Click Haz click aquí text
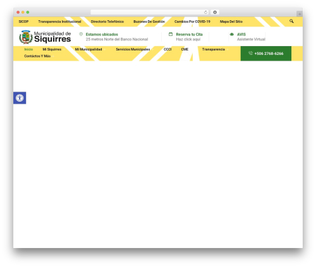The height and width of the screenshot is (267, 316). coord(188,39)
